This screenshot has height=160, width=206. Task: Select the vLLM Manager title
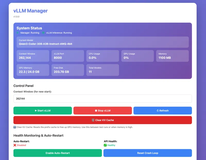coord(30,11)
